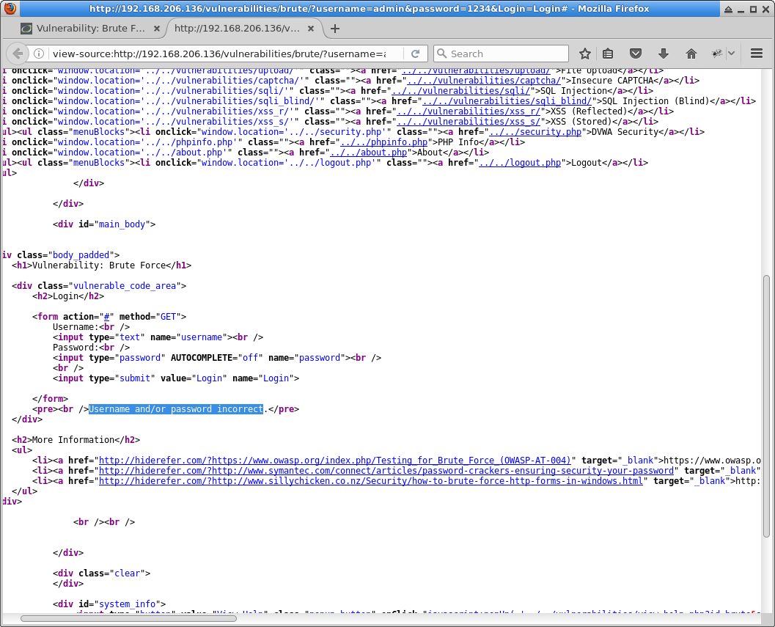Save page to Pocket icon
775x627 pixels.
[x=636, y=54]
